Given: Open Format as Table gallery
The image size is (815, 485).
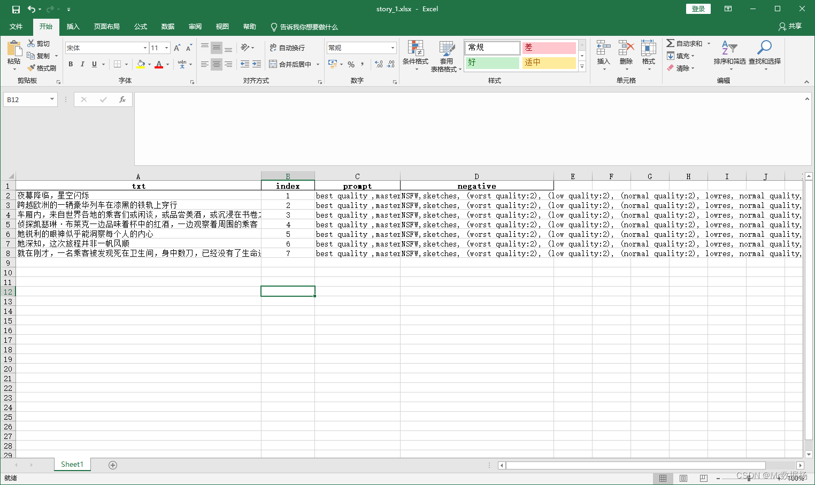Looking at the screenshot, I should click(x=446, y=56).
